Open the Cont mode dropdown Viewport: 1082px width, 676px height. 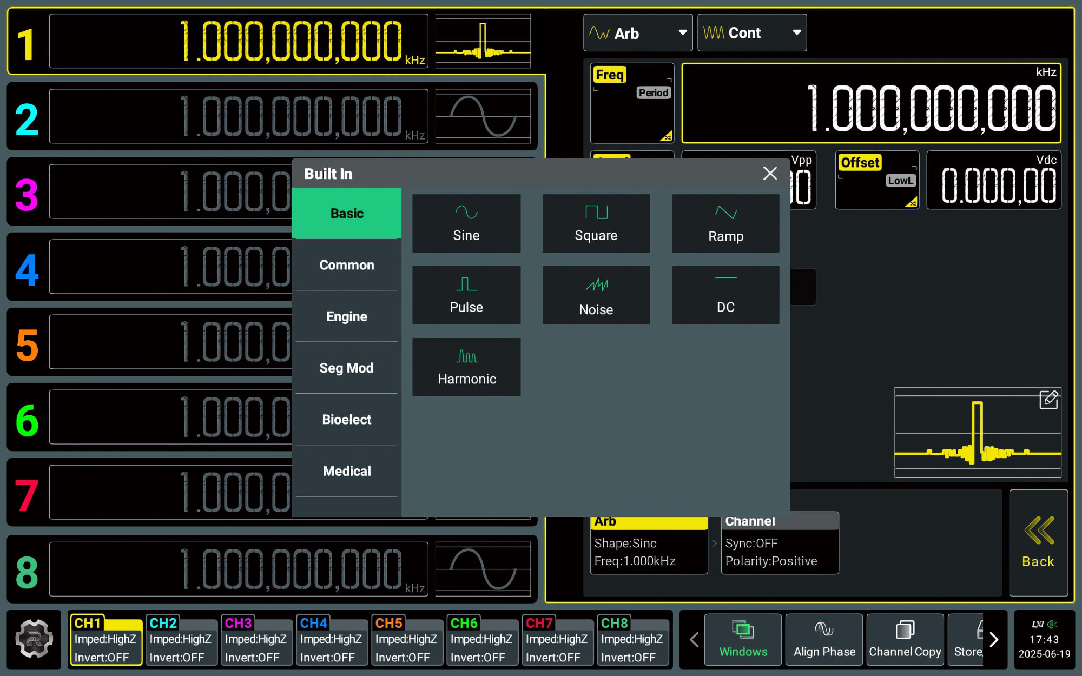tap(752, 33)
